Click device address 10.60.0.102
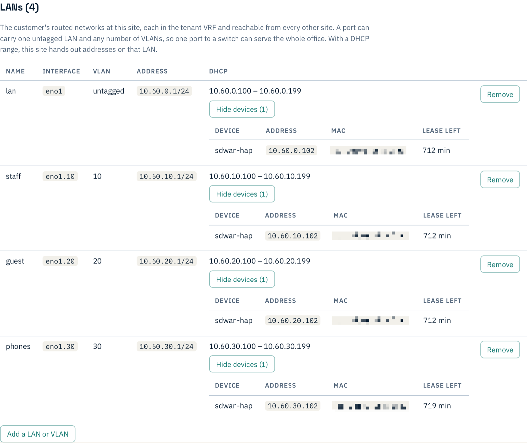The width and height of the screenshot is (527, 443). tap(291, 150)
